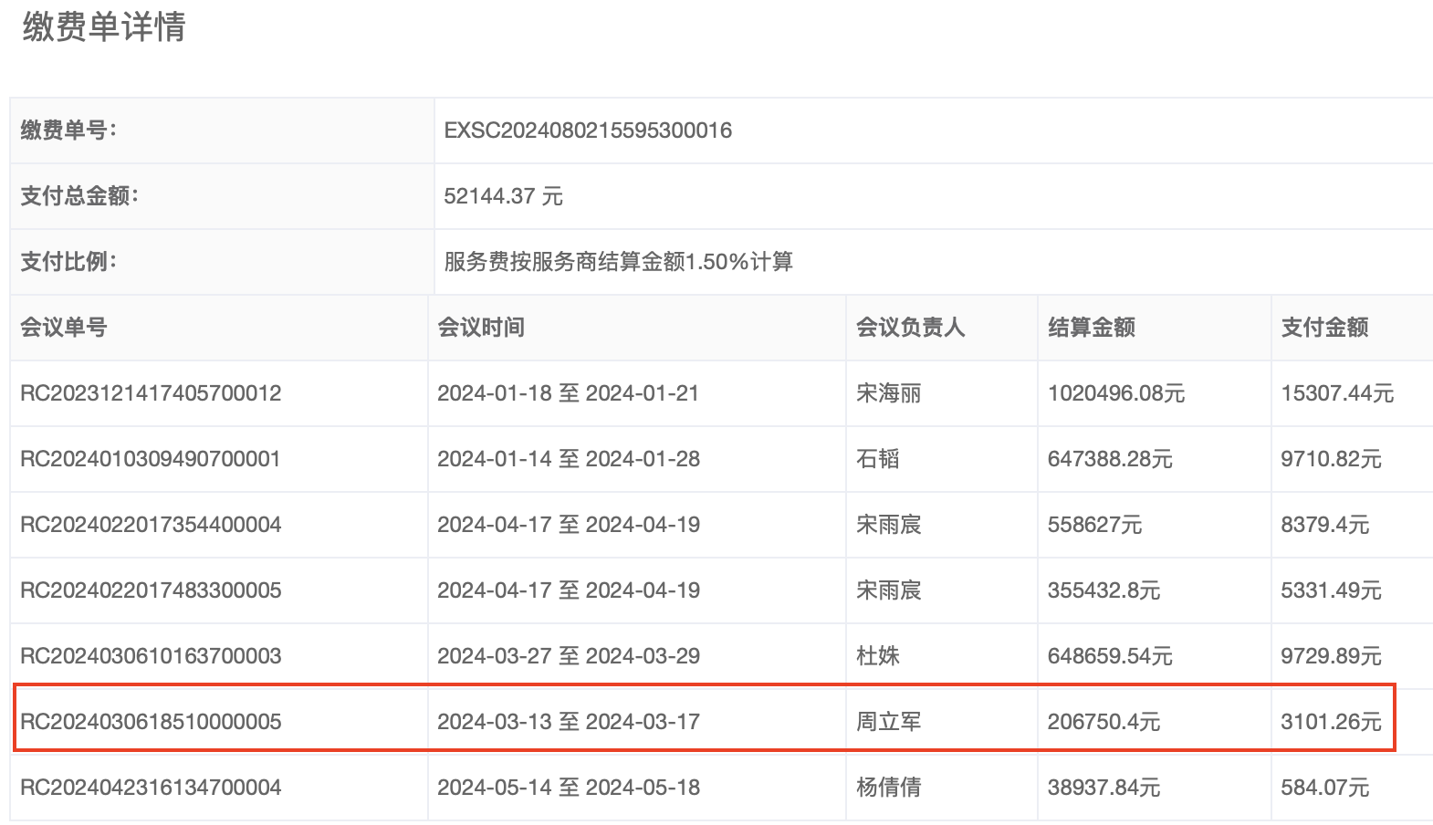Open meeting order RC2024022017354400004
The height and width of the screenshot is (825, 1433).
151,525
